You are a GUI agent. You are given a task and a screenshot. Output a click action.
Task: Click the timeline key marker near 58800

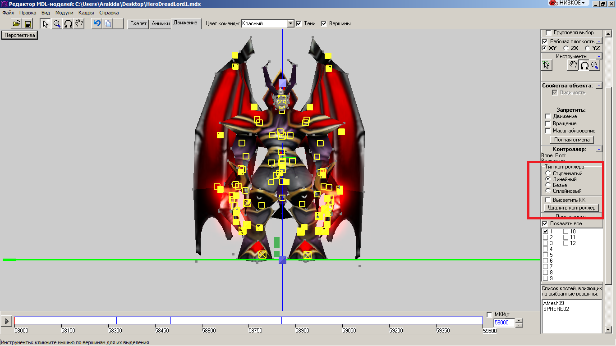click(282, 320)
